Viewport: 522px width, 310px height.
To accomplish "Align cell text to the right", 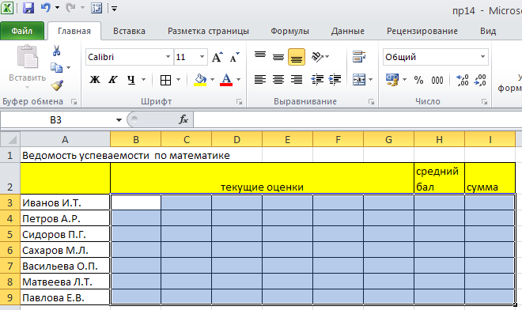I will 297,80.
